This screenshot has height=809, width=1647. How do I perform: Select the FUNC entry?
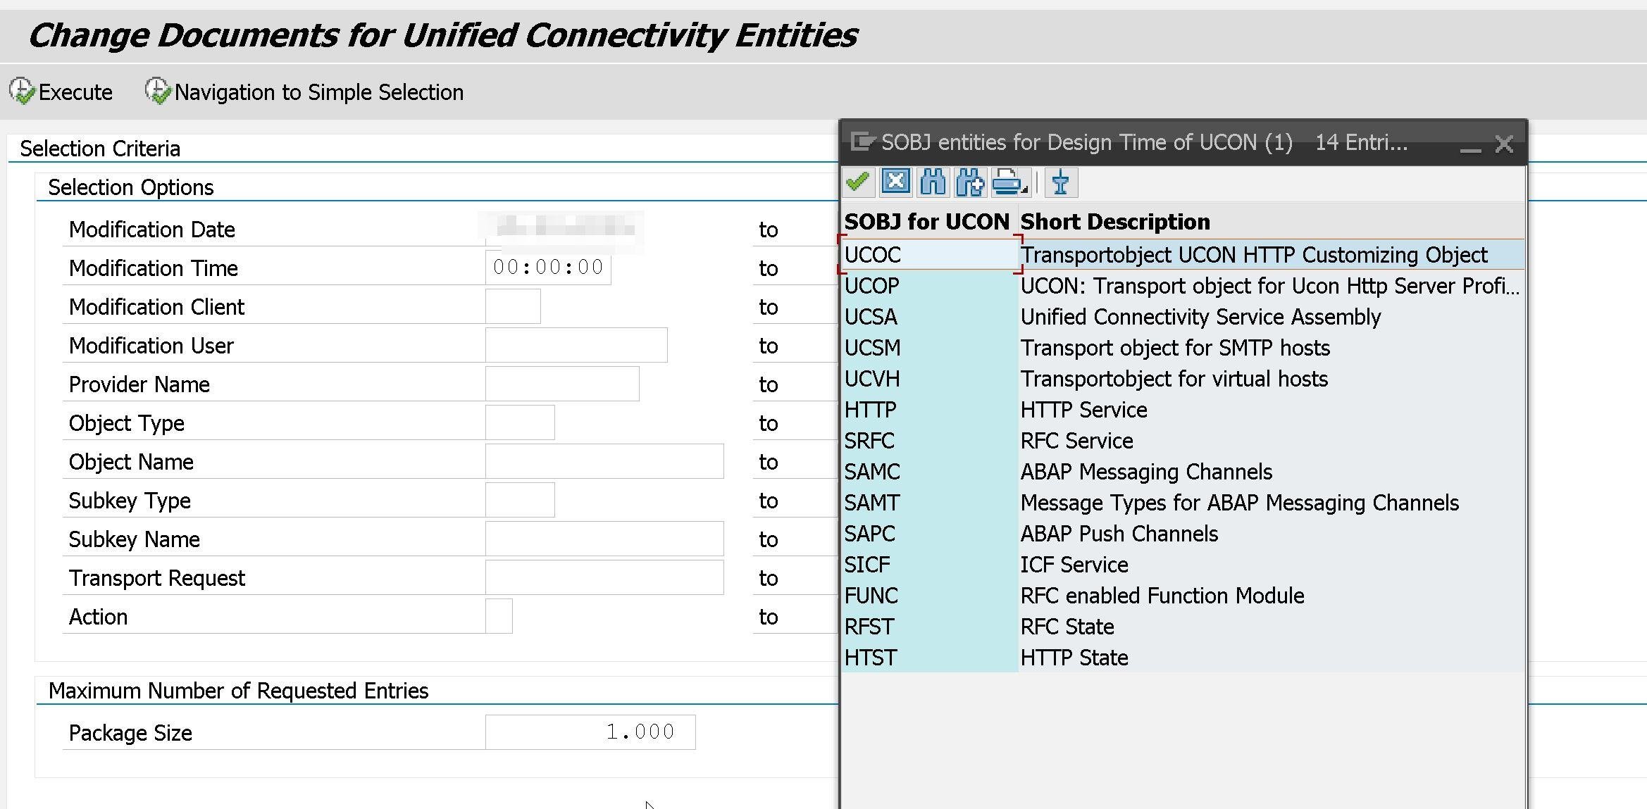(929, 596)
